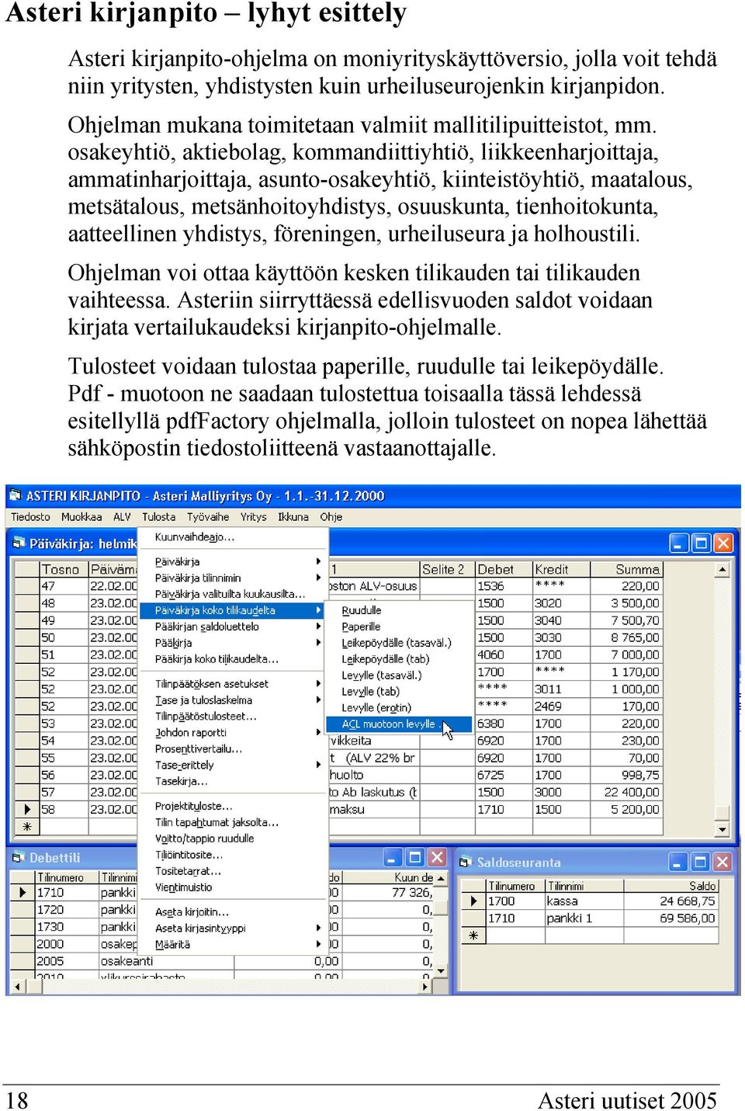This screenshot has width=745, height=1111.
Task: Open the ALV menu
Action: click(x=122, y=517)
